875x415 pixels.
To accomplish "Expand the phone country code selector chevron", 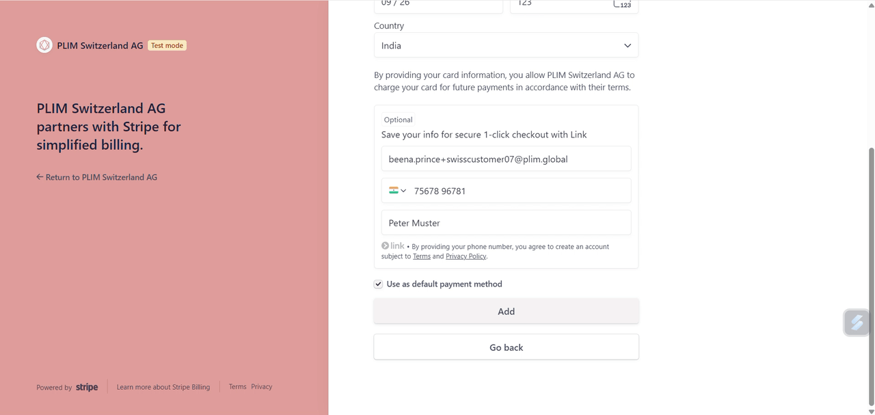I will coord(403,191).
